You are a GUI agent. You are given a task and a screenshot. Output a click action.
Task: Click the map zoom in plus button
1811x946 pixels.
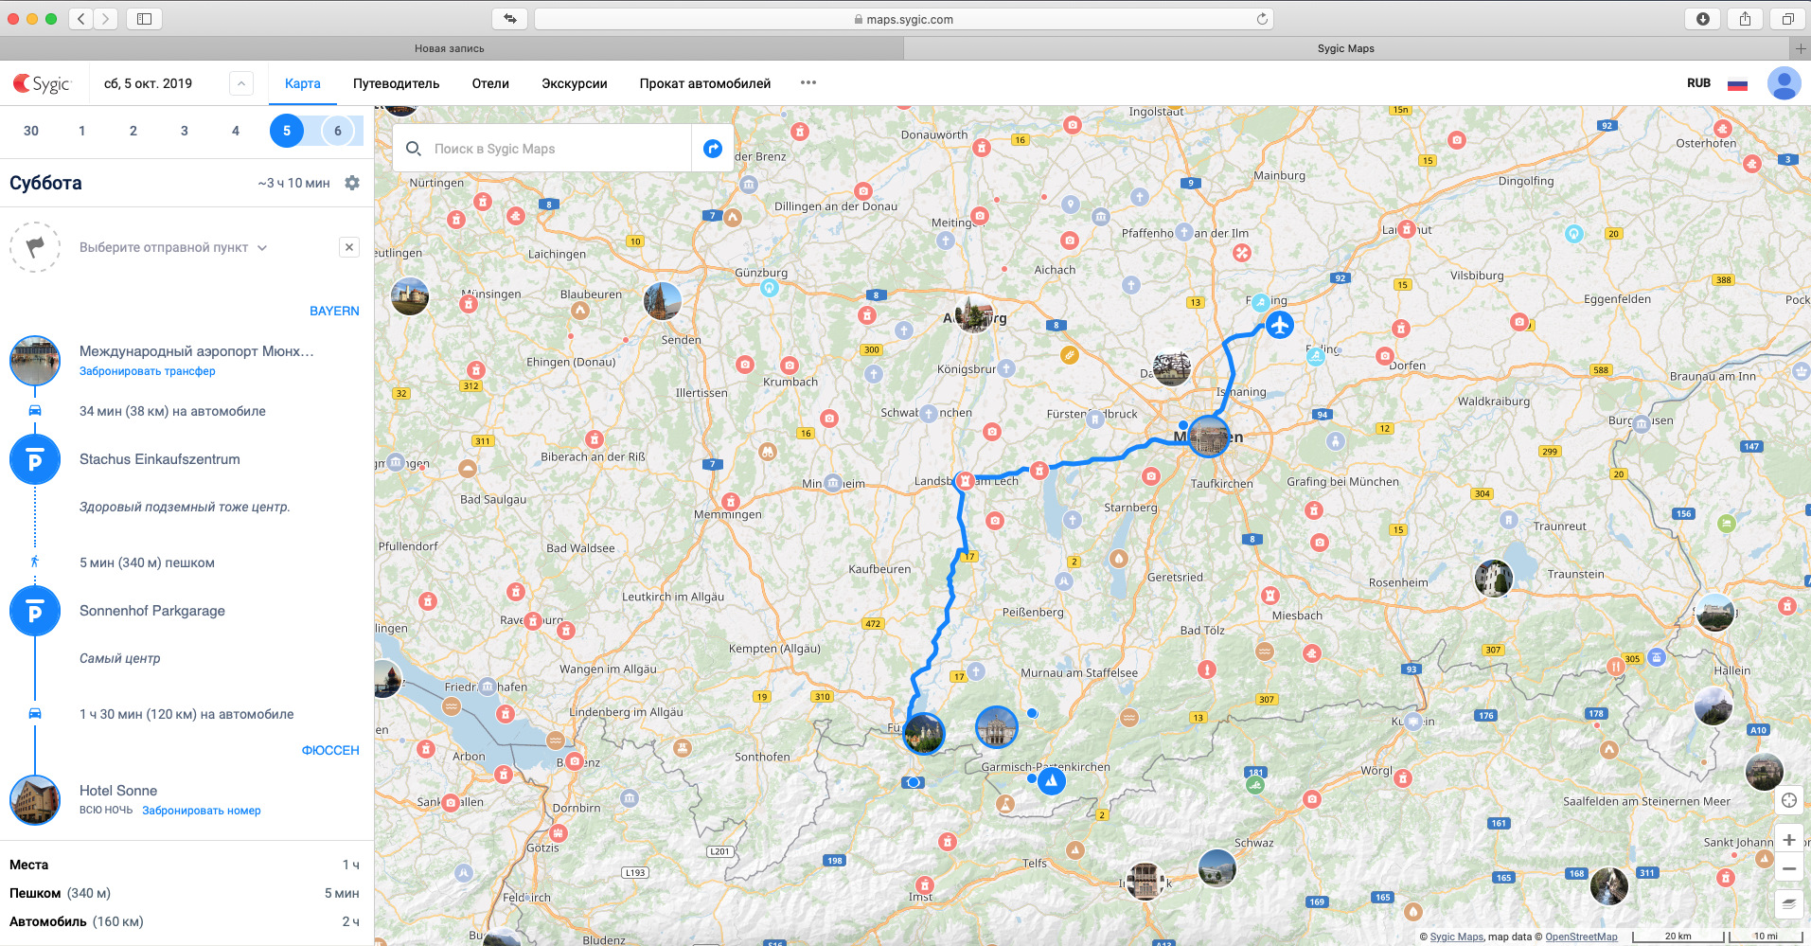(1789, 840)
